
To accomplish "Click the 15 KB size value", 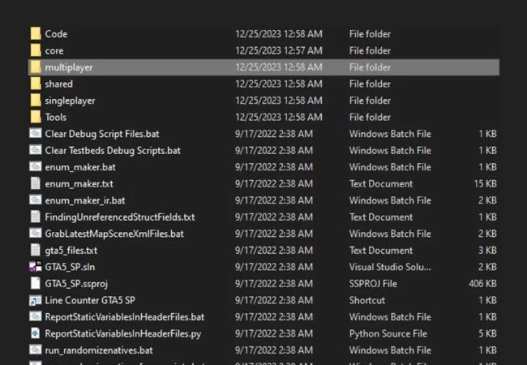I will pos(486,184).
